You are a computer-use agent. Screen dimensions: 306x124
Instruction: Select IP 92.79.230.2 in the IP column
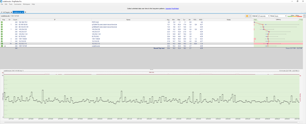22,36
